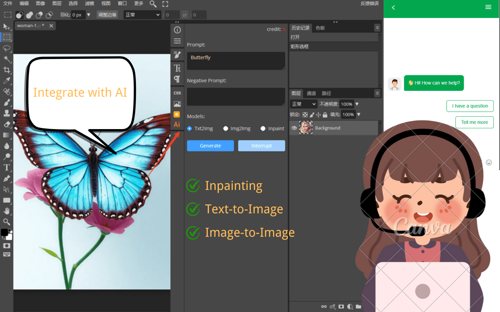Screen dimensions: 500x312
Task: Toggle lock all padlock icon
Action: pos(325,115)
